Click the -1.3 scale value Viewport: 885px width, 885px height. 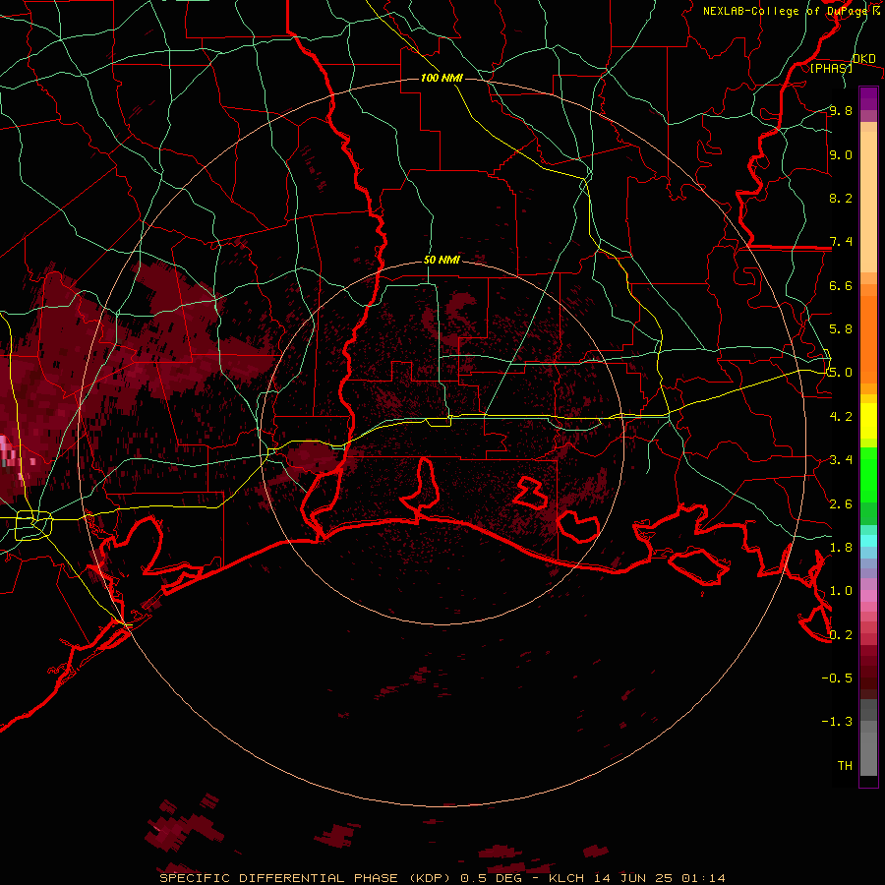point(837,722)
